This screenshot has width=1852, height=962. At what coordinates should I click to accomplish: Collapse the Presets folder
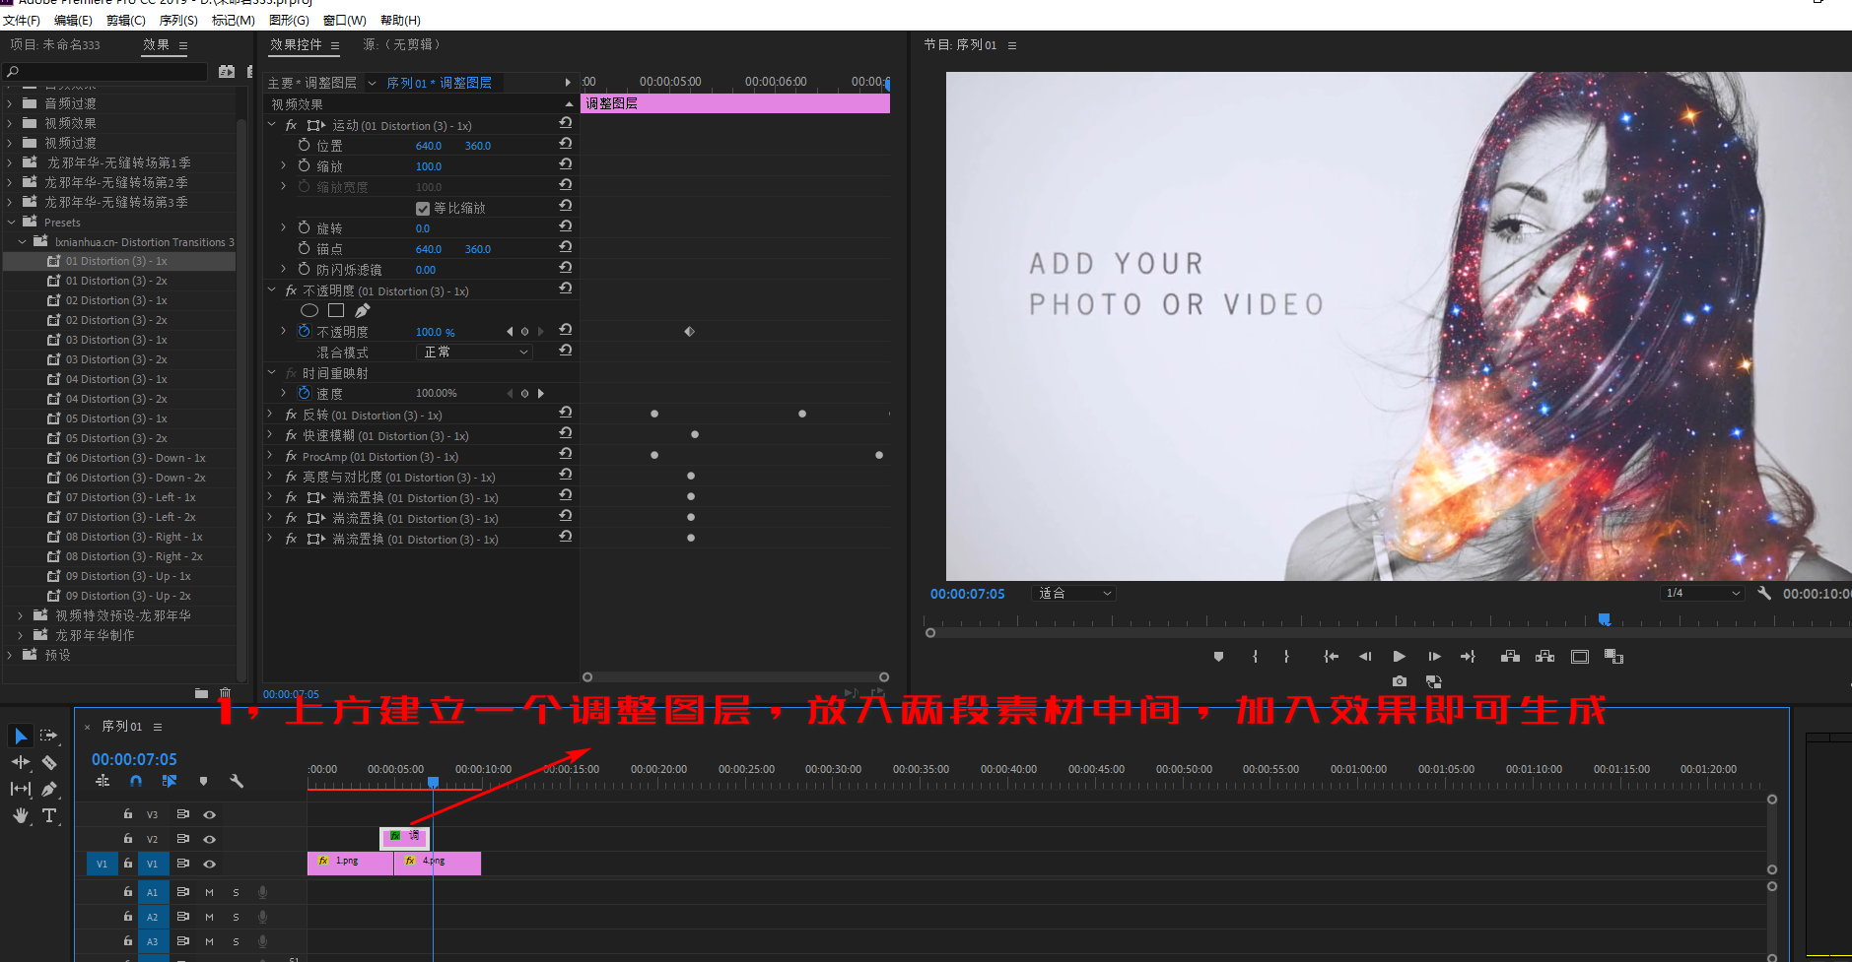[12, 223]
